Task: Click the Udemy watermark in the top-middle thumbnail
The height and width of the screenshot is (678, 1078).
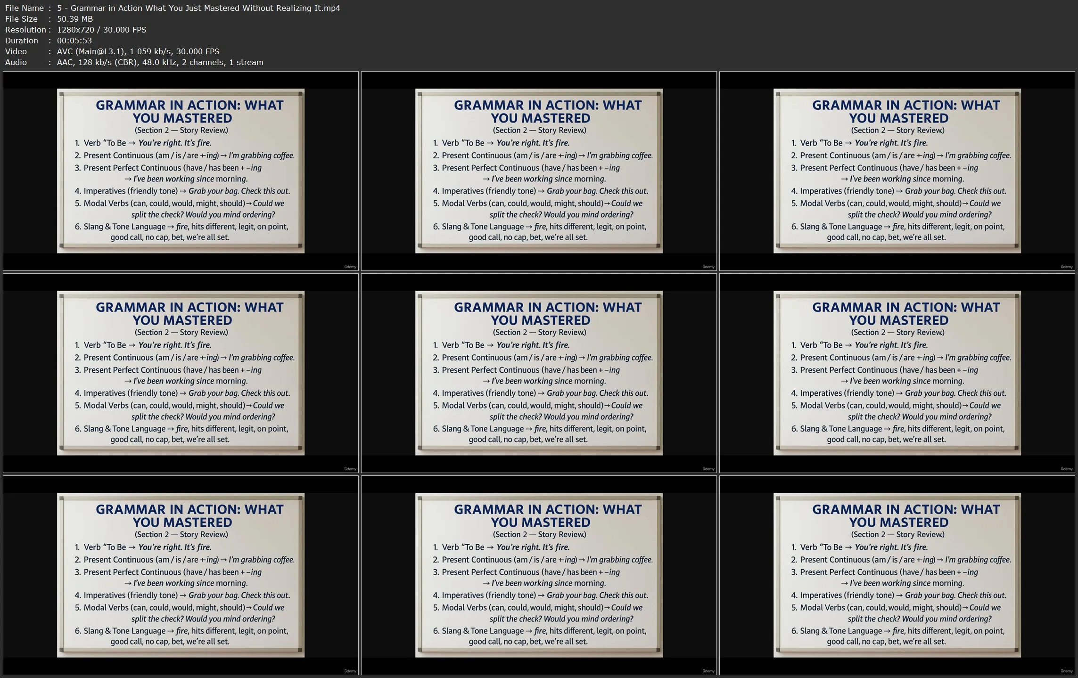Action: [708, 267]
